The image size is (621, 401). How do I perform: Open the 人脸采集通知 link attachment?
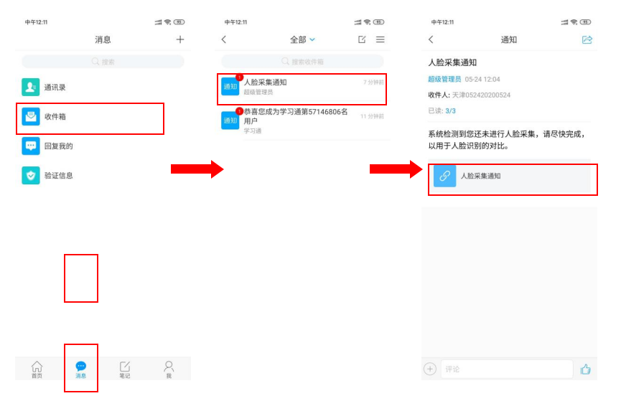click(511, 176)
